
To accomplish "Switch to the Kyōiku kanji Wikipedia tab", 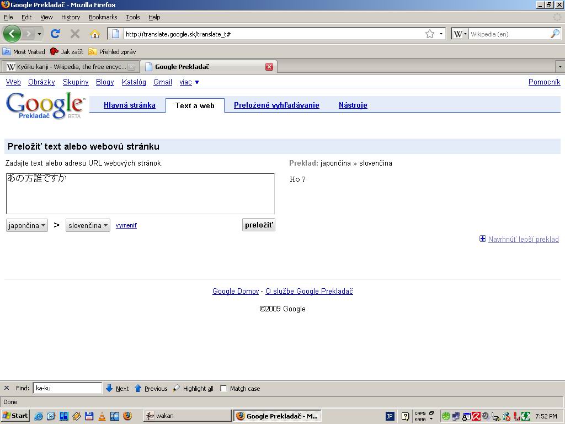I will pos(71,67).
